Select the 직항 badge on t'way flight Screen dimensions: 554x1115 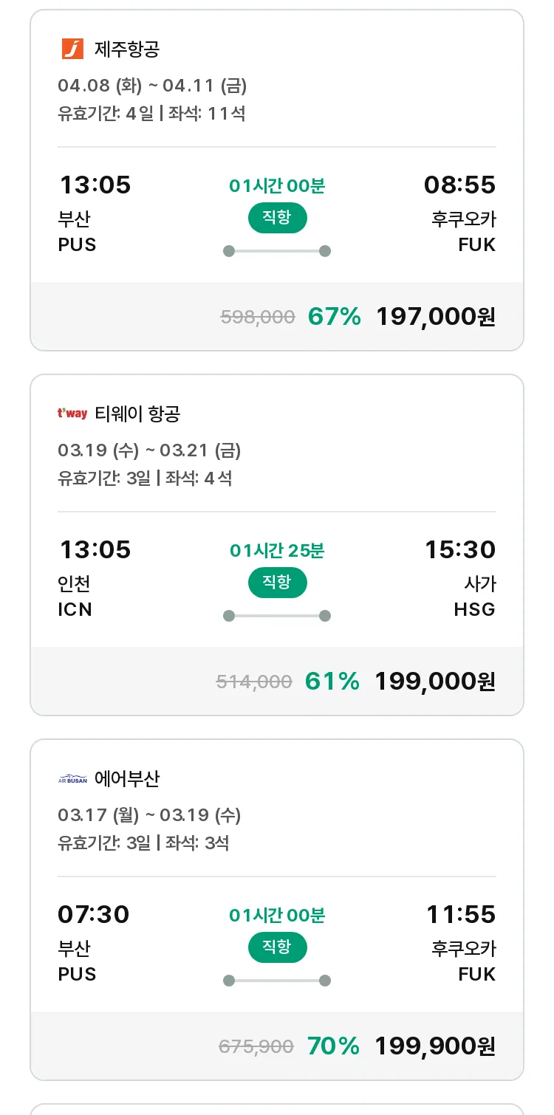tap(277, 583)
